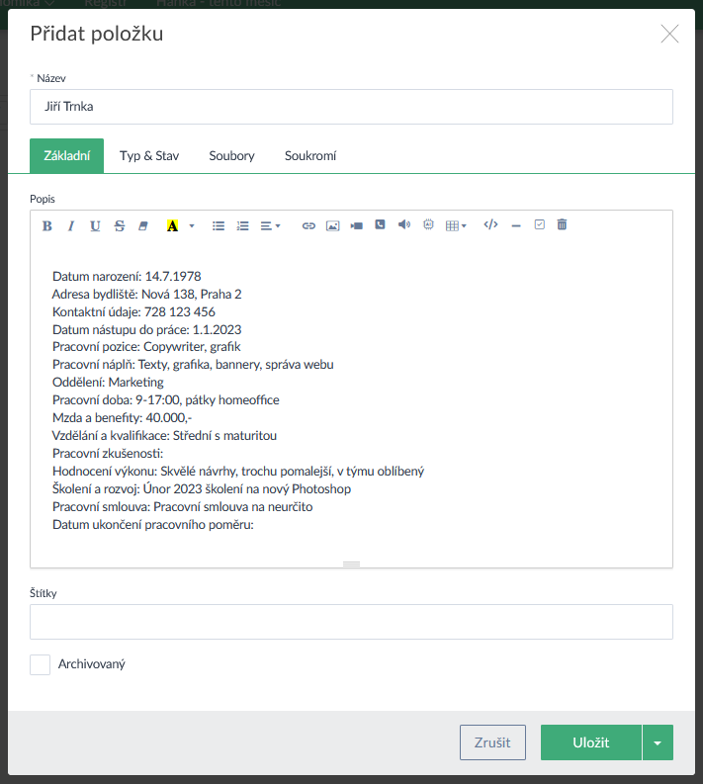Check the Archivovaný checkbox
This screenshot has height=784, width=703.
point(41,665)
